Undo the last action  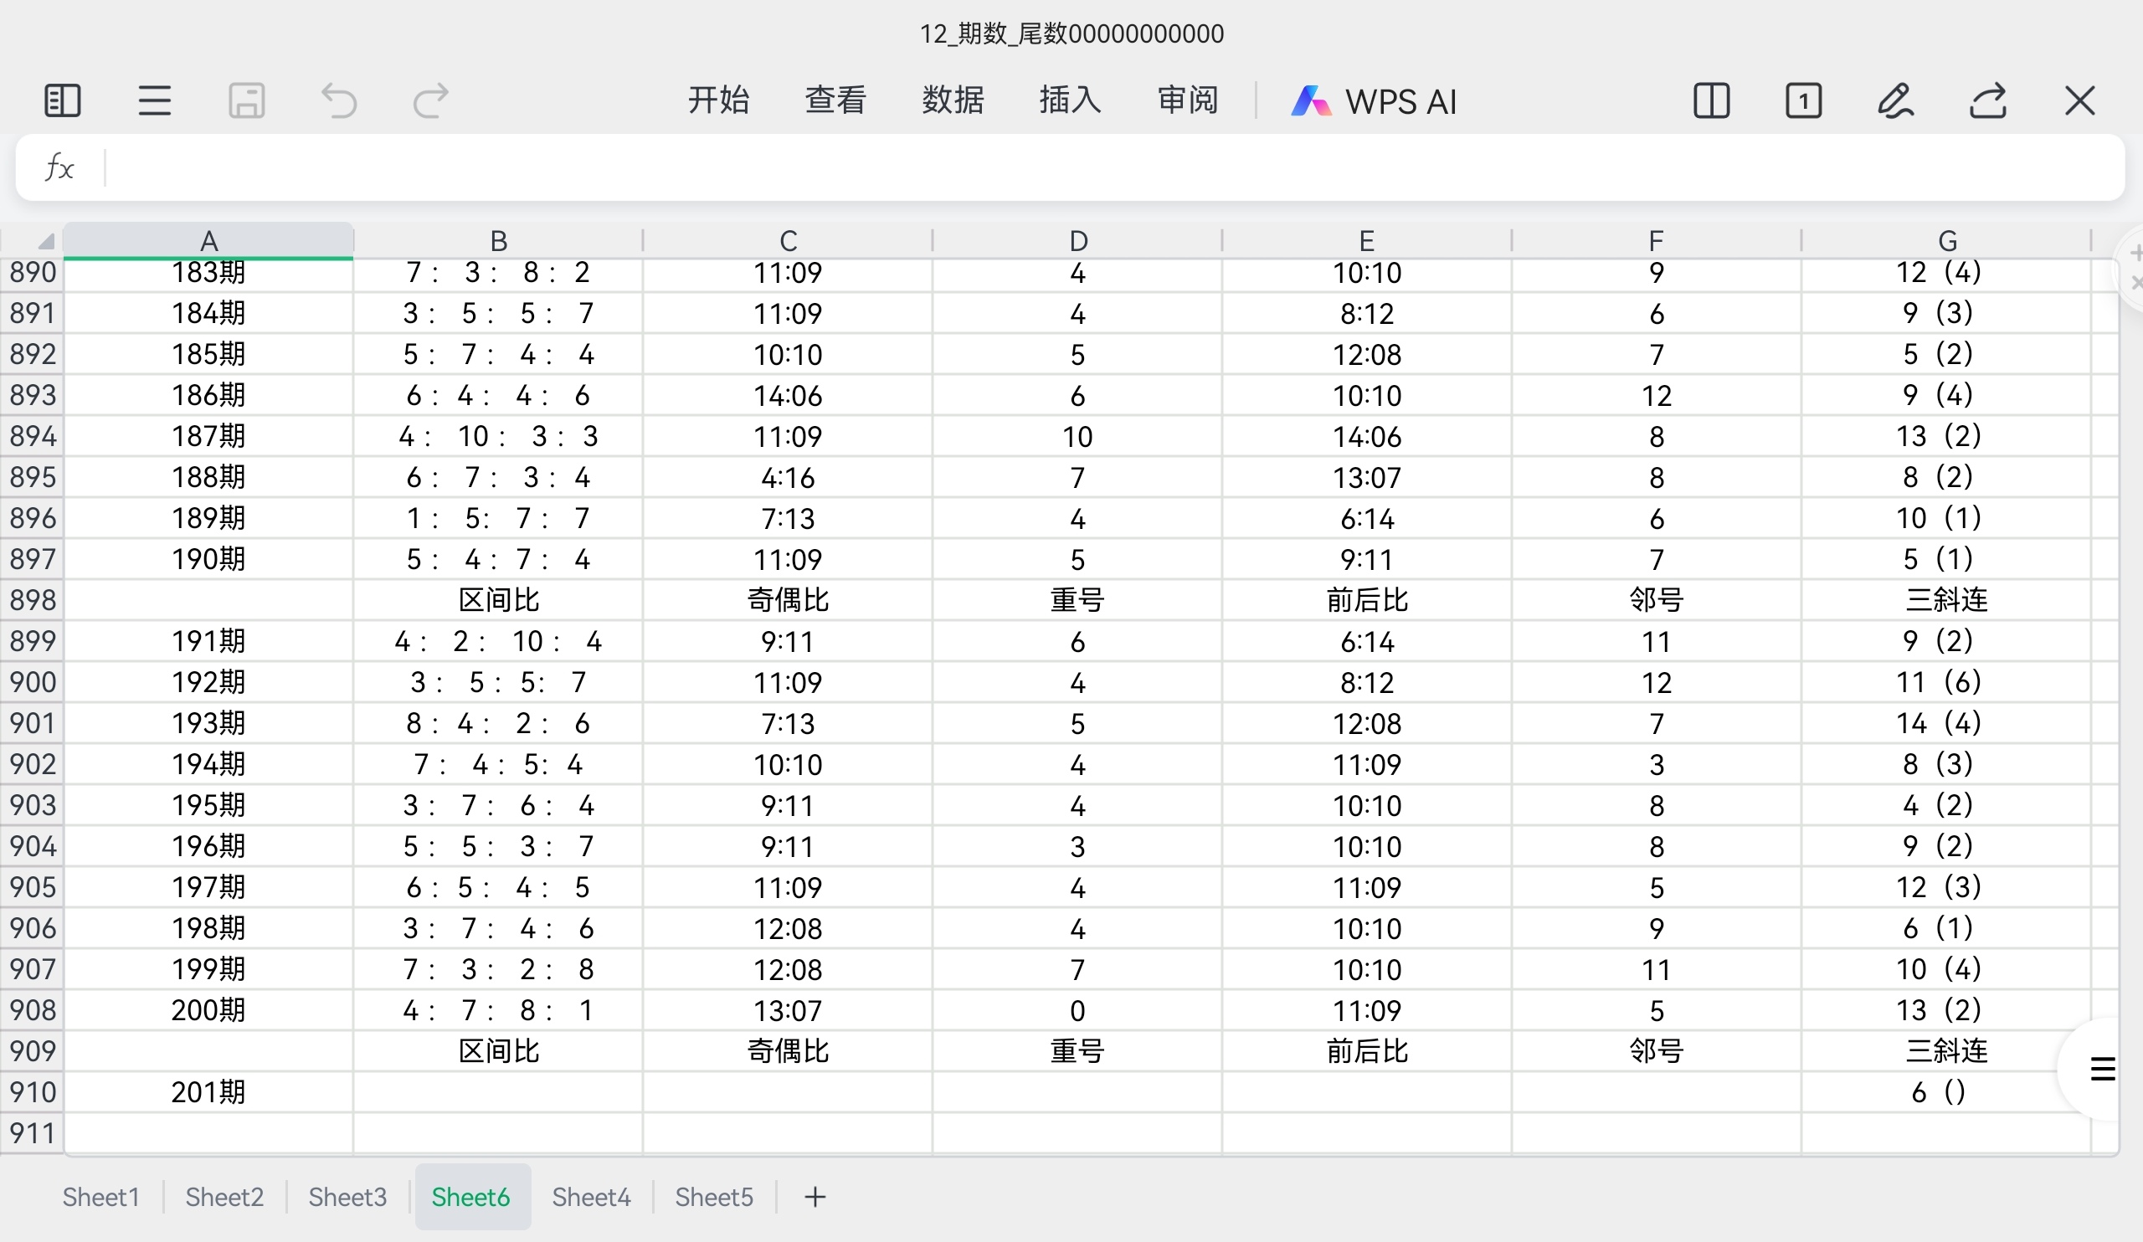(x=338, y=100)
